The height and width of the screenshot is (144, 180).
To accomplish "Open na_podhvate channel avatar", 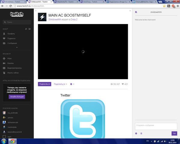I will [x=4, y=113].
